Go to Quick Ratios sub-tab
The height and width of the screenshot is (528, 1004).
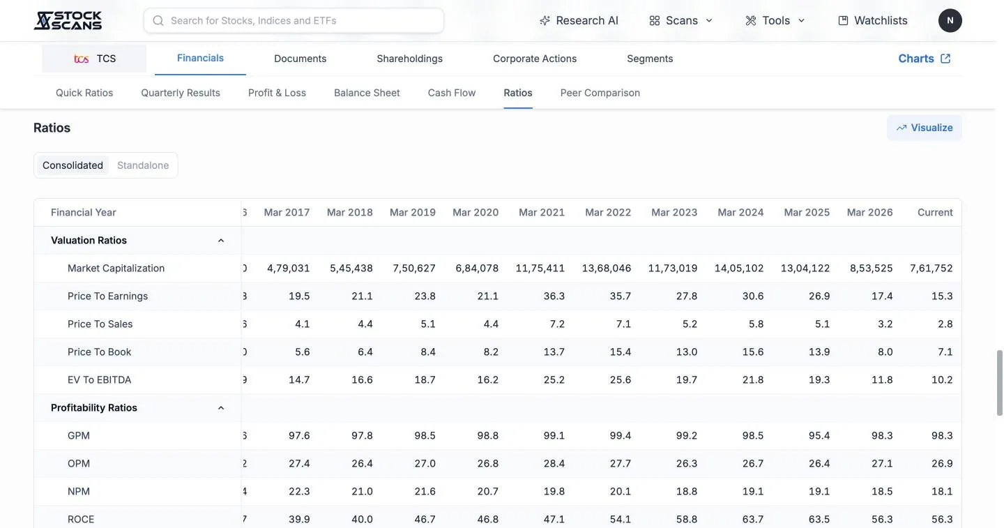(84, 93)
